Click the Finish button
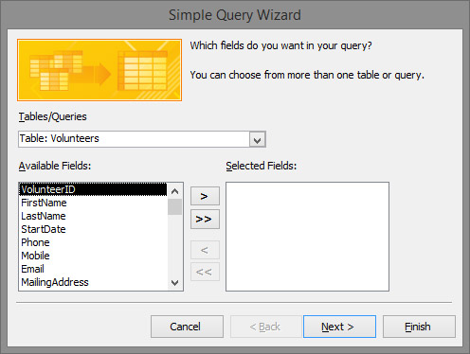 click(x=419, y=327)
